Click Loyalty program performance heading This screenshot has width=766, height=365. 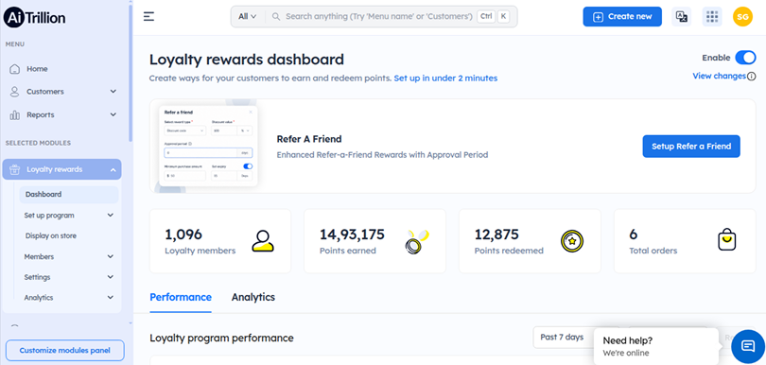(221, 338)
